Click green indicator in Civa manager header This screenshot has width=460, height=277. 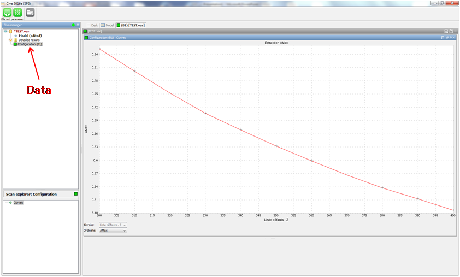point(74,25)
